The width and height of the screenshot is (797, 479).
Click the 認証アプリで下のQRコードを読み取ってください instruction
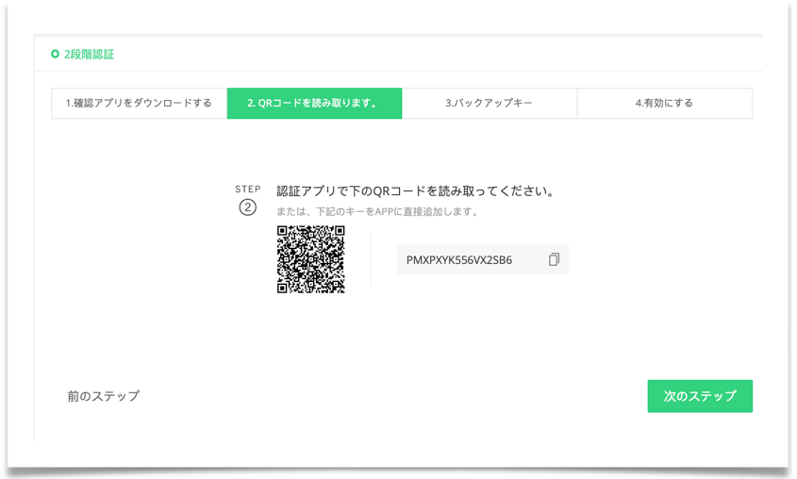tap(415, 191)
